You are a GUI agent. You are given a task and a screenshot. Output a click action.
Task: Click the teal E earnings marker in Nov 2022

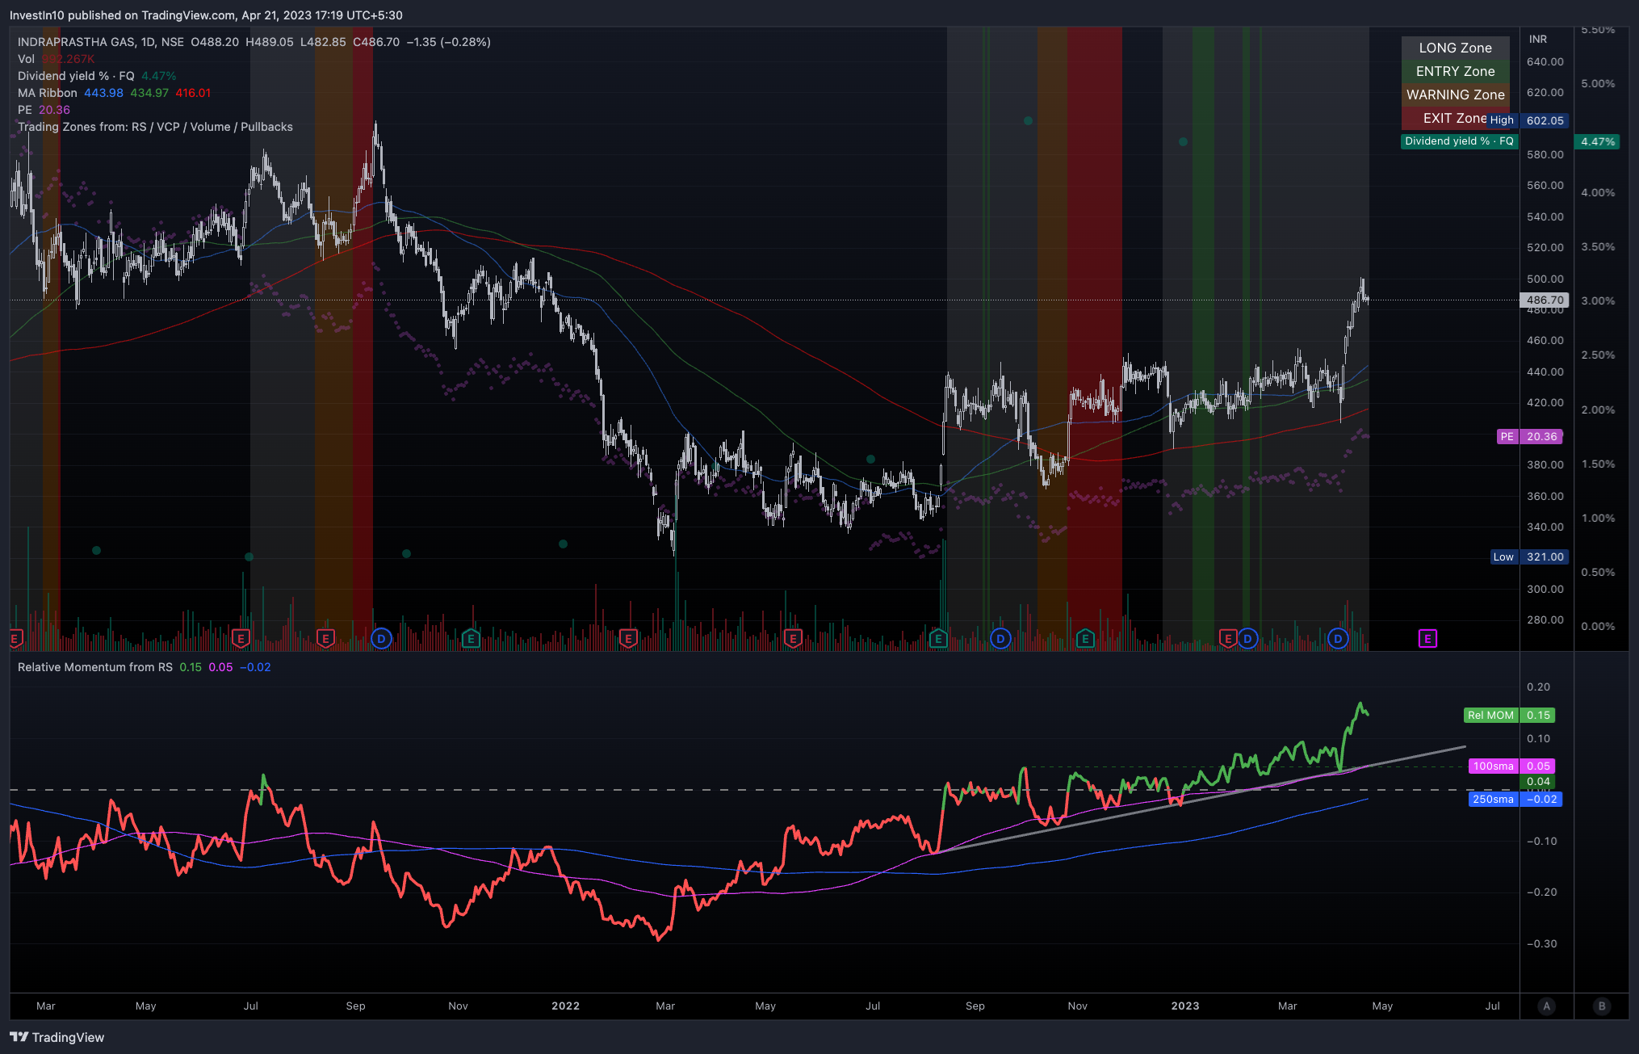[1085, 639]
